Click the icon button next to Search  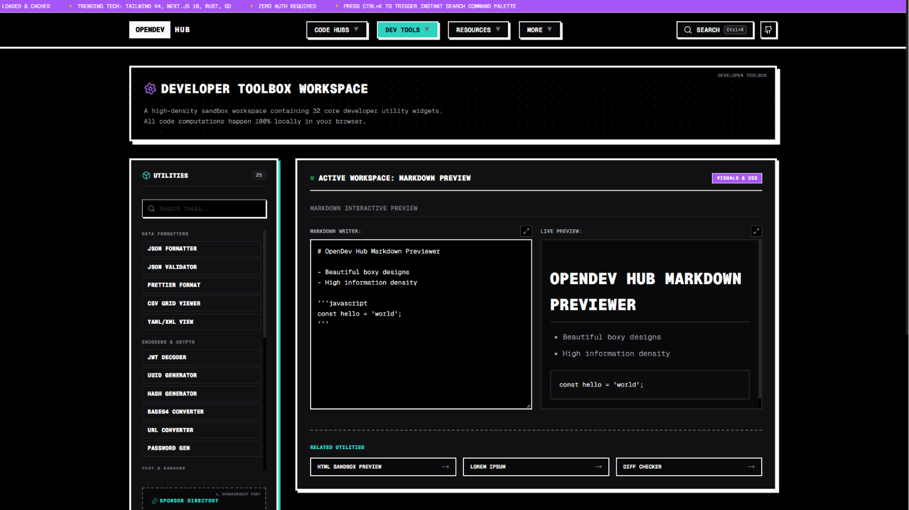tap(768, 30)
